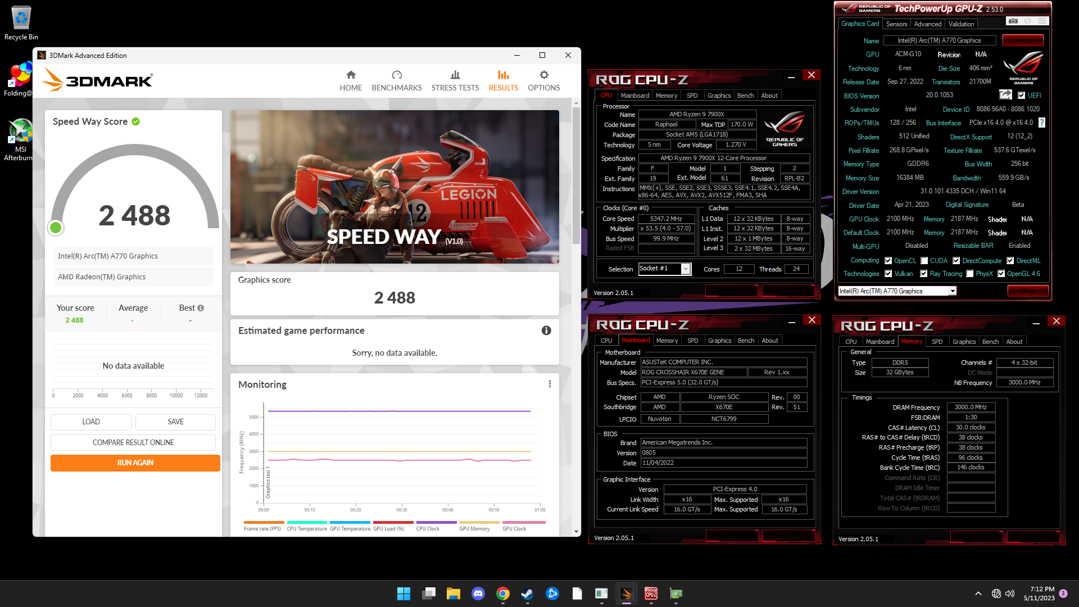Open Google Chrome from the taskbar
The height and width of the screenshot is (607, 1079).
point(503,594)
